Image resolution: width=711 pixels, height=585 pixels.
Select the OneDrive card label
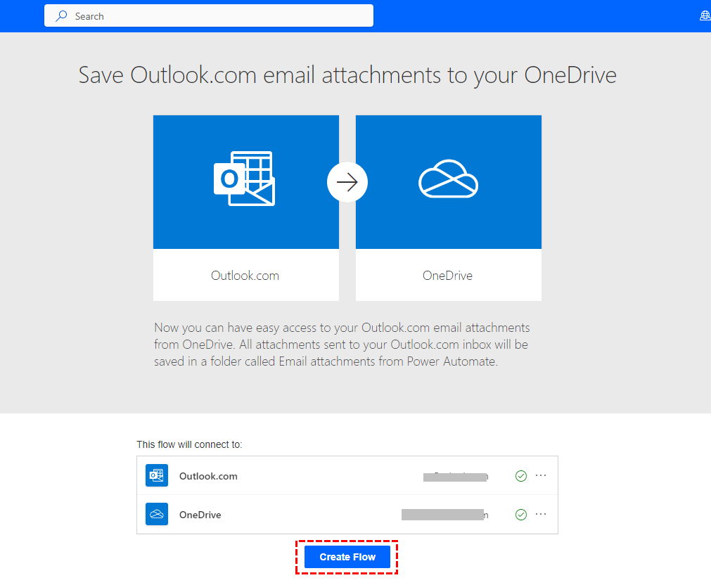[447, 275]
